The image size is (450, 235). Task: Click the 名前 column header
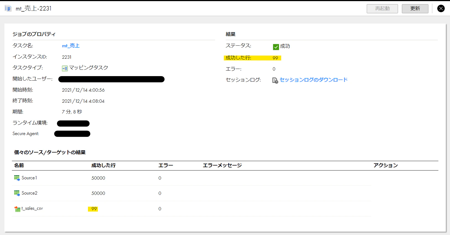19,165
